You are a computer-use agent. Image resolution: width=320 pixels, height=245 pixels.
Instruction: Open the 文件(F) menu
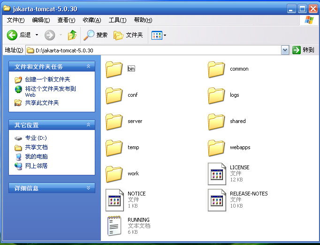tap(15, 20)
